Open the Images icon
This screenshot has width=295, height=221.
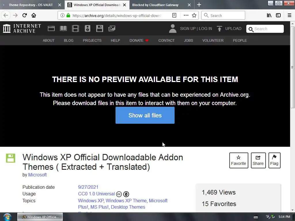click(112, 28)
